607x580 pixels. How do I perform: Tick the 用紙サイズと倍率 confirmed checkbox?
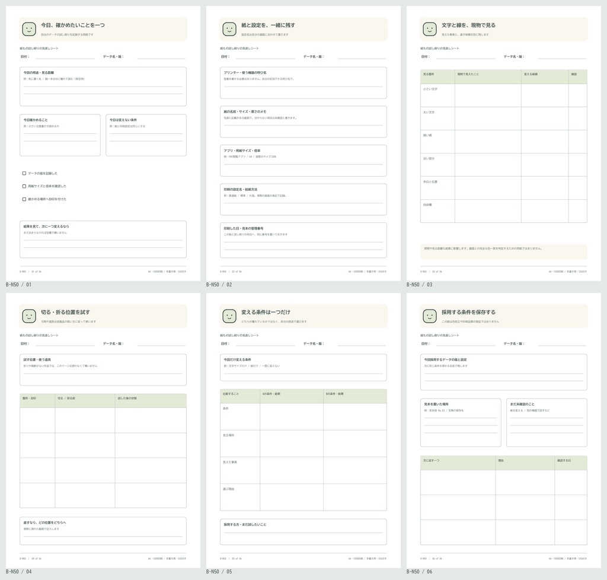tap(24, 186)
